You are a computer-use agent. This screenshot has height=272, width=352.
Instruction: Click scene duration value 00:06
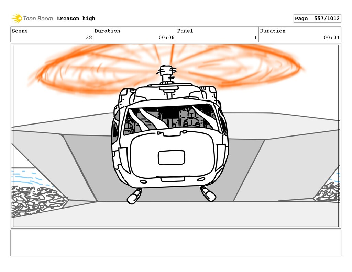[x=167, y=38]
